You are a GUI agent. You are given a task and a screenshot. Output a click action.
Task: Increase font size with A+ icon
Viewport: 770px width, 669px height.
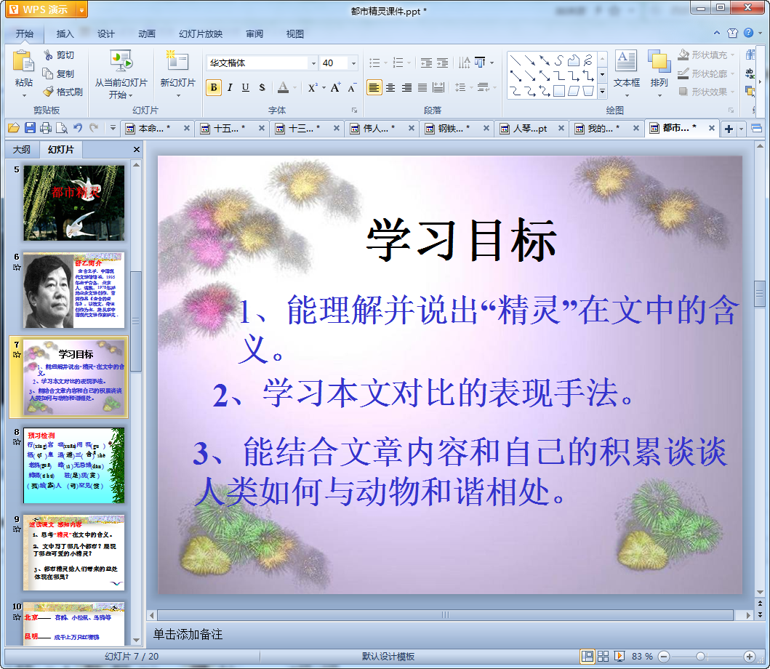(x=335, y=88)
